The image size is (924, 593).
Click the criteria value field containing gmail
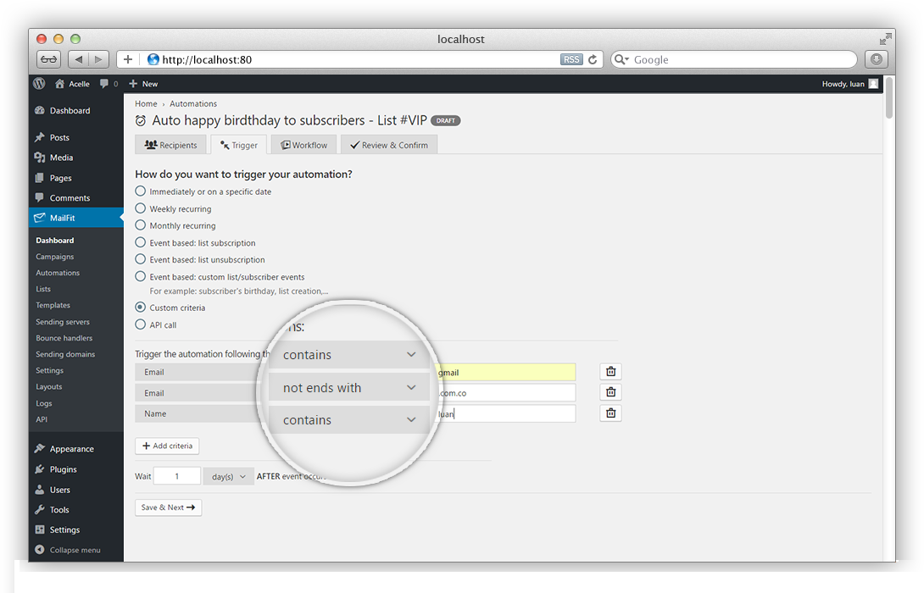[505, 372]
